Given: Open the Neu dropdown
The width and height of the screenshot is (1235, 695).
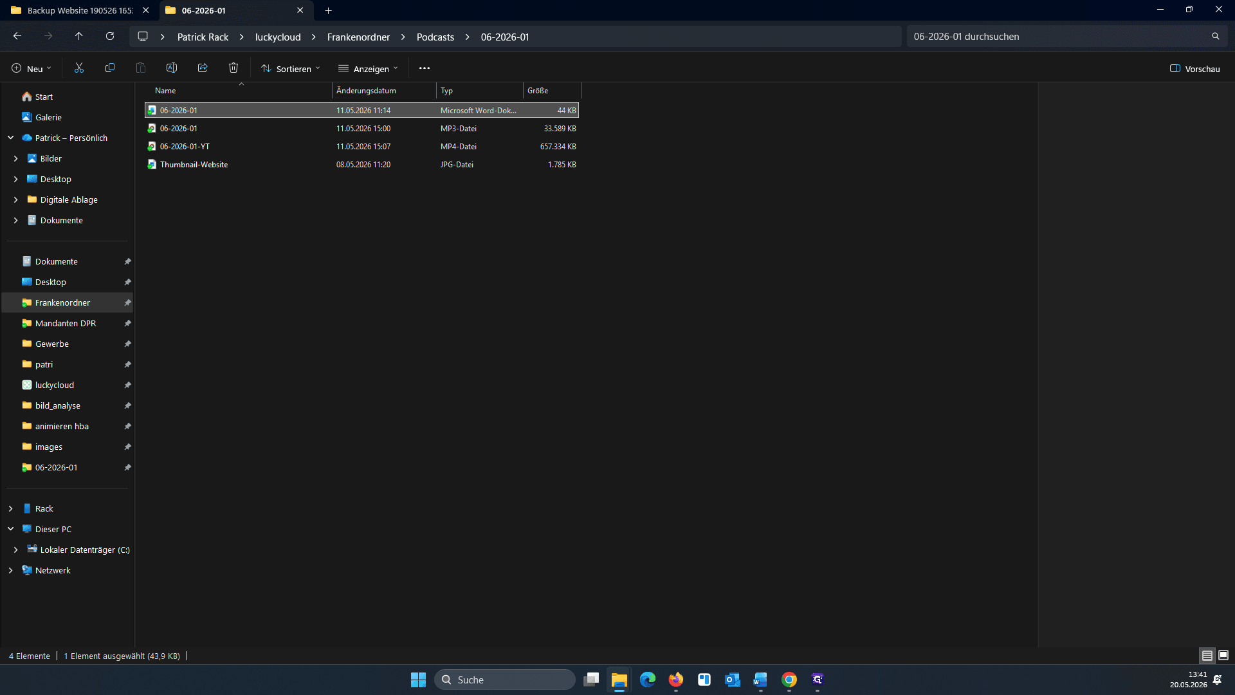Looking at the screenshot, I should point(32,69).
